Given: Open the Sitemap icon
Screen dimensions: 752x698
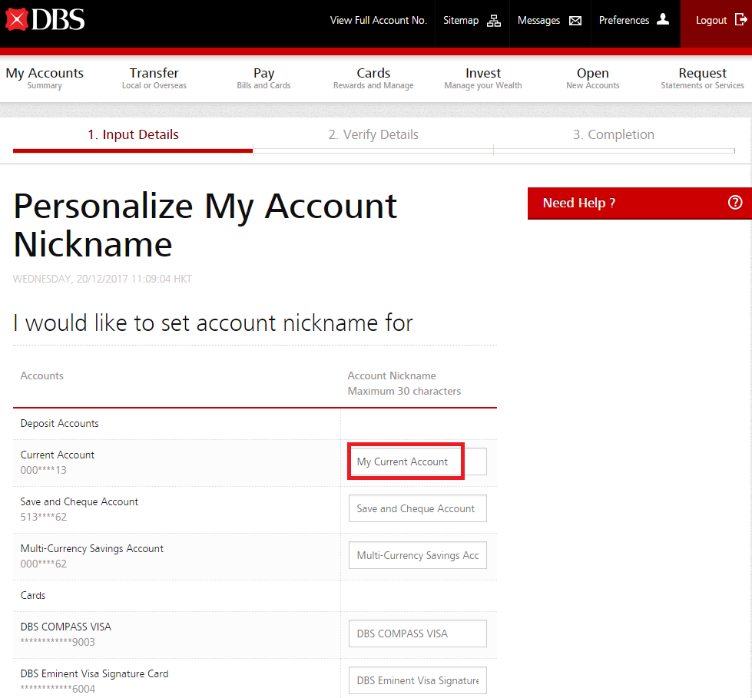Looking at the screenshot, I should (x=494, y=21).
